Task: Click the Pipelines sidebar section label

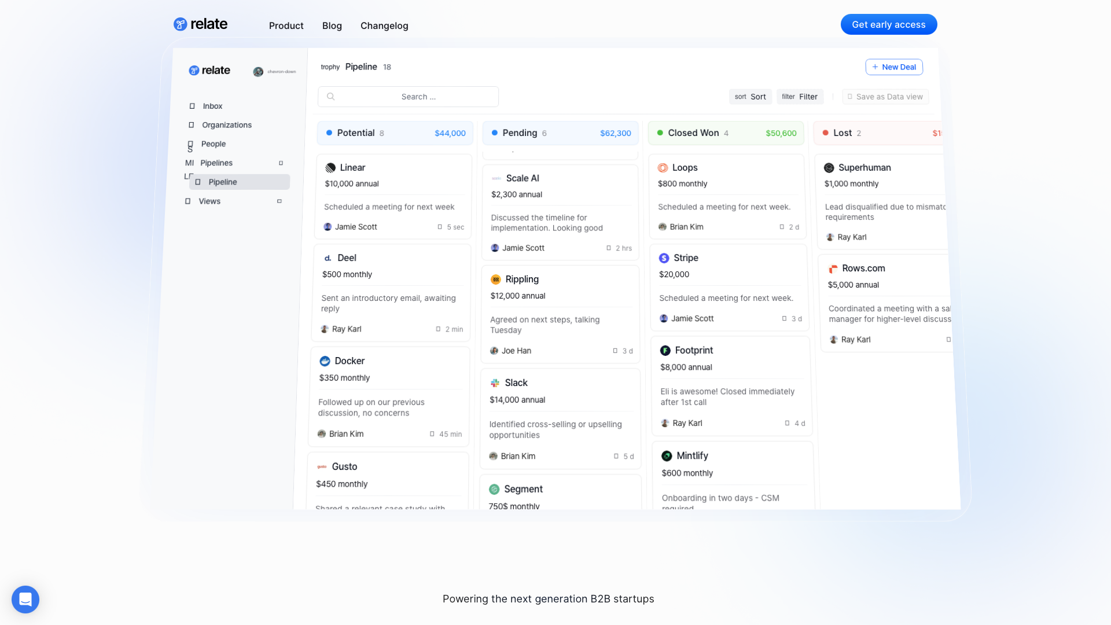Action: (x=216, y=163)
